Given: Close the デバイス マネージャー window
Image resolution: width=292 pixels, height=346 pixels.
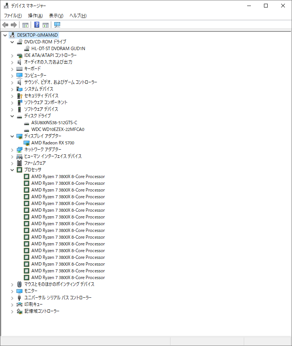Looking at the screenshot, I should (283, 6).
